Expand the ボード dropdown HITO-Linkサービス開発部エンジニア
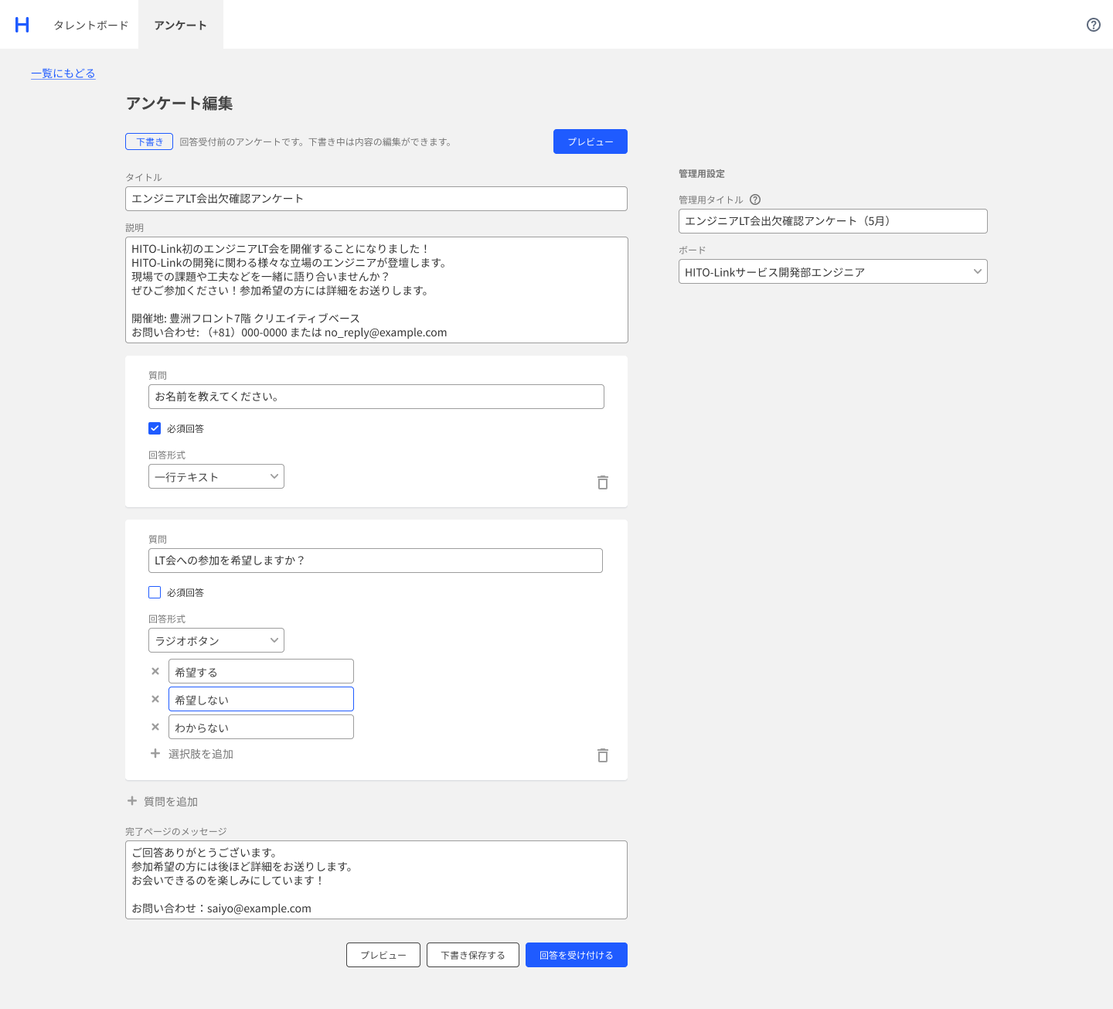Viewport: 1113px width, 1009px height. 833,271
